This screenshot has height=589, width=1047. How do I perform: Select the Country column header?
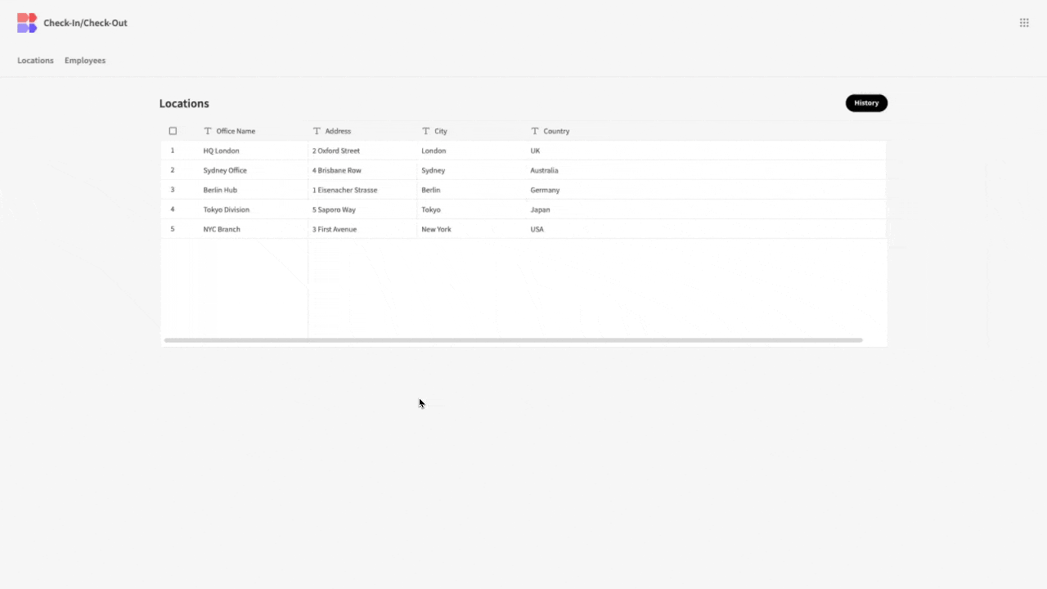tap(580, 131)
